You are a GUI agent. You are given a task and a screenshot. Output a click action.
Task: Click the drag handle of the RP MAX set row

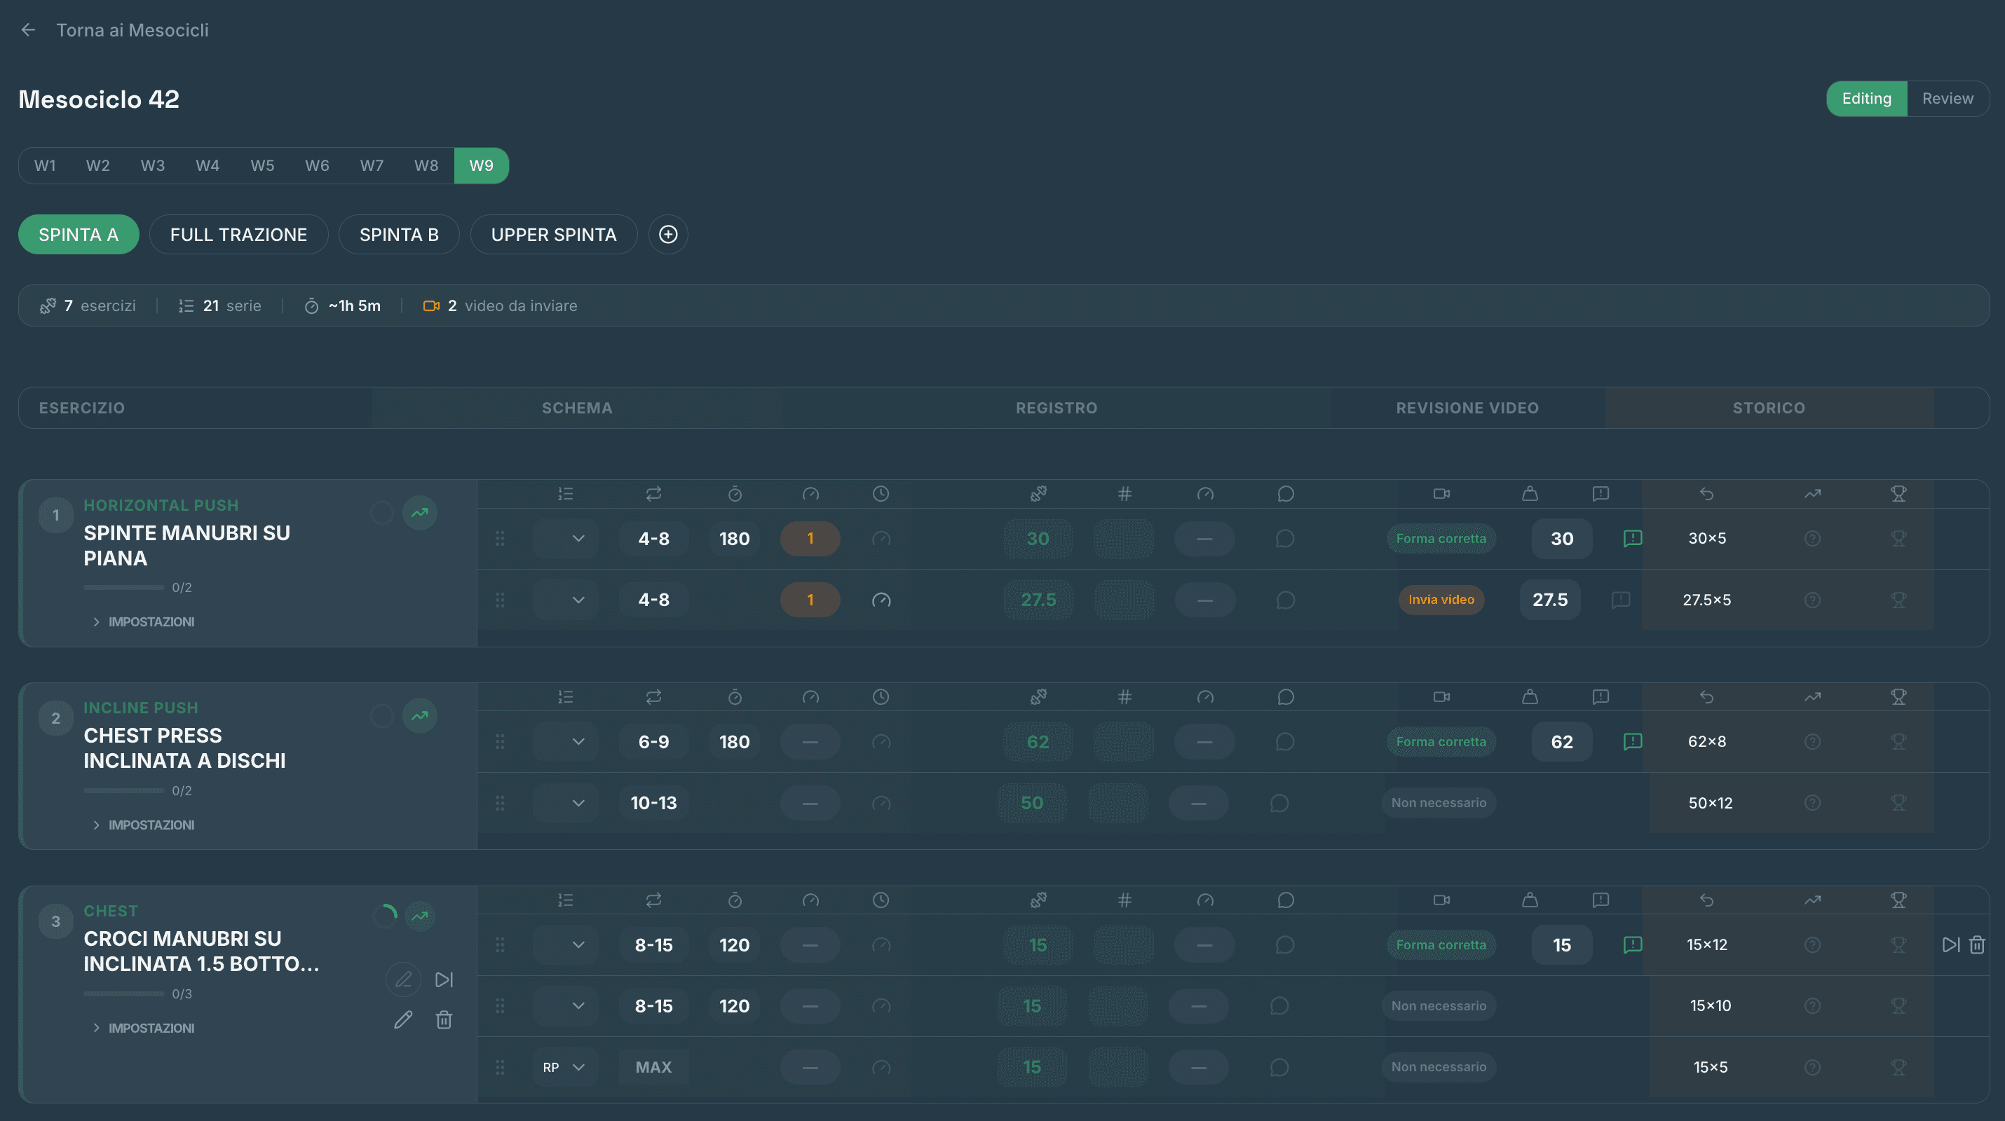tap(500, 1067)
